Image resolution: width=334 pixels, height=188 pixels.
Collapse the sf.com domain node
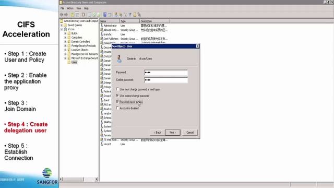pyautogui.click(x=62, y=29)
